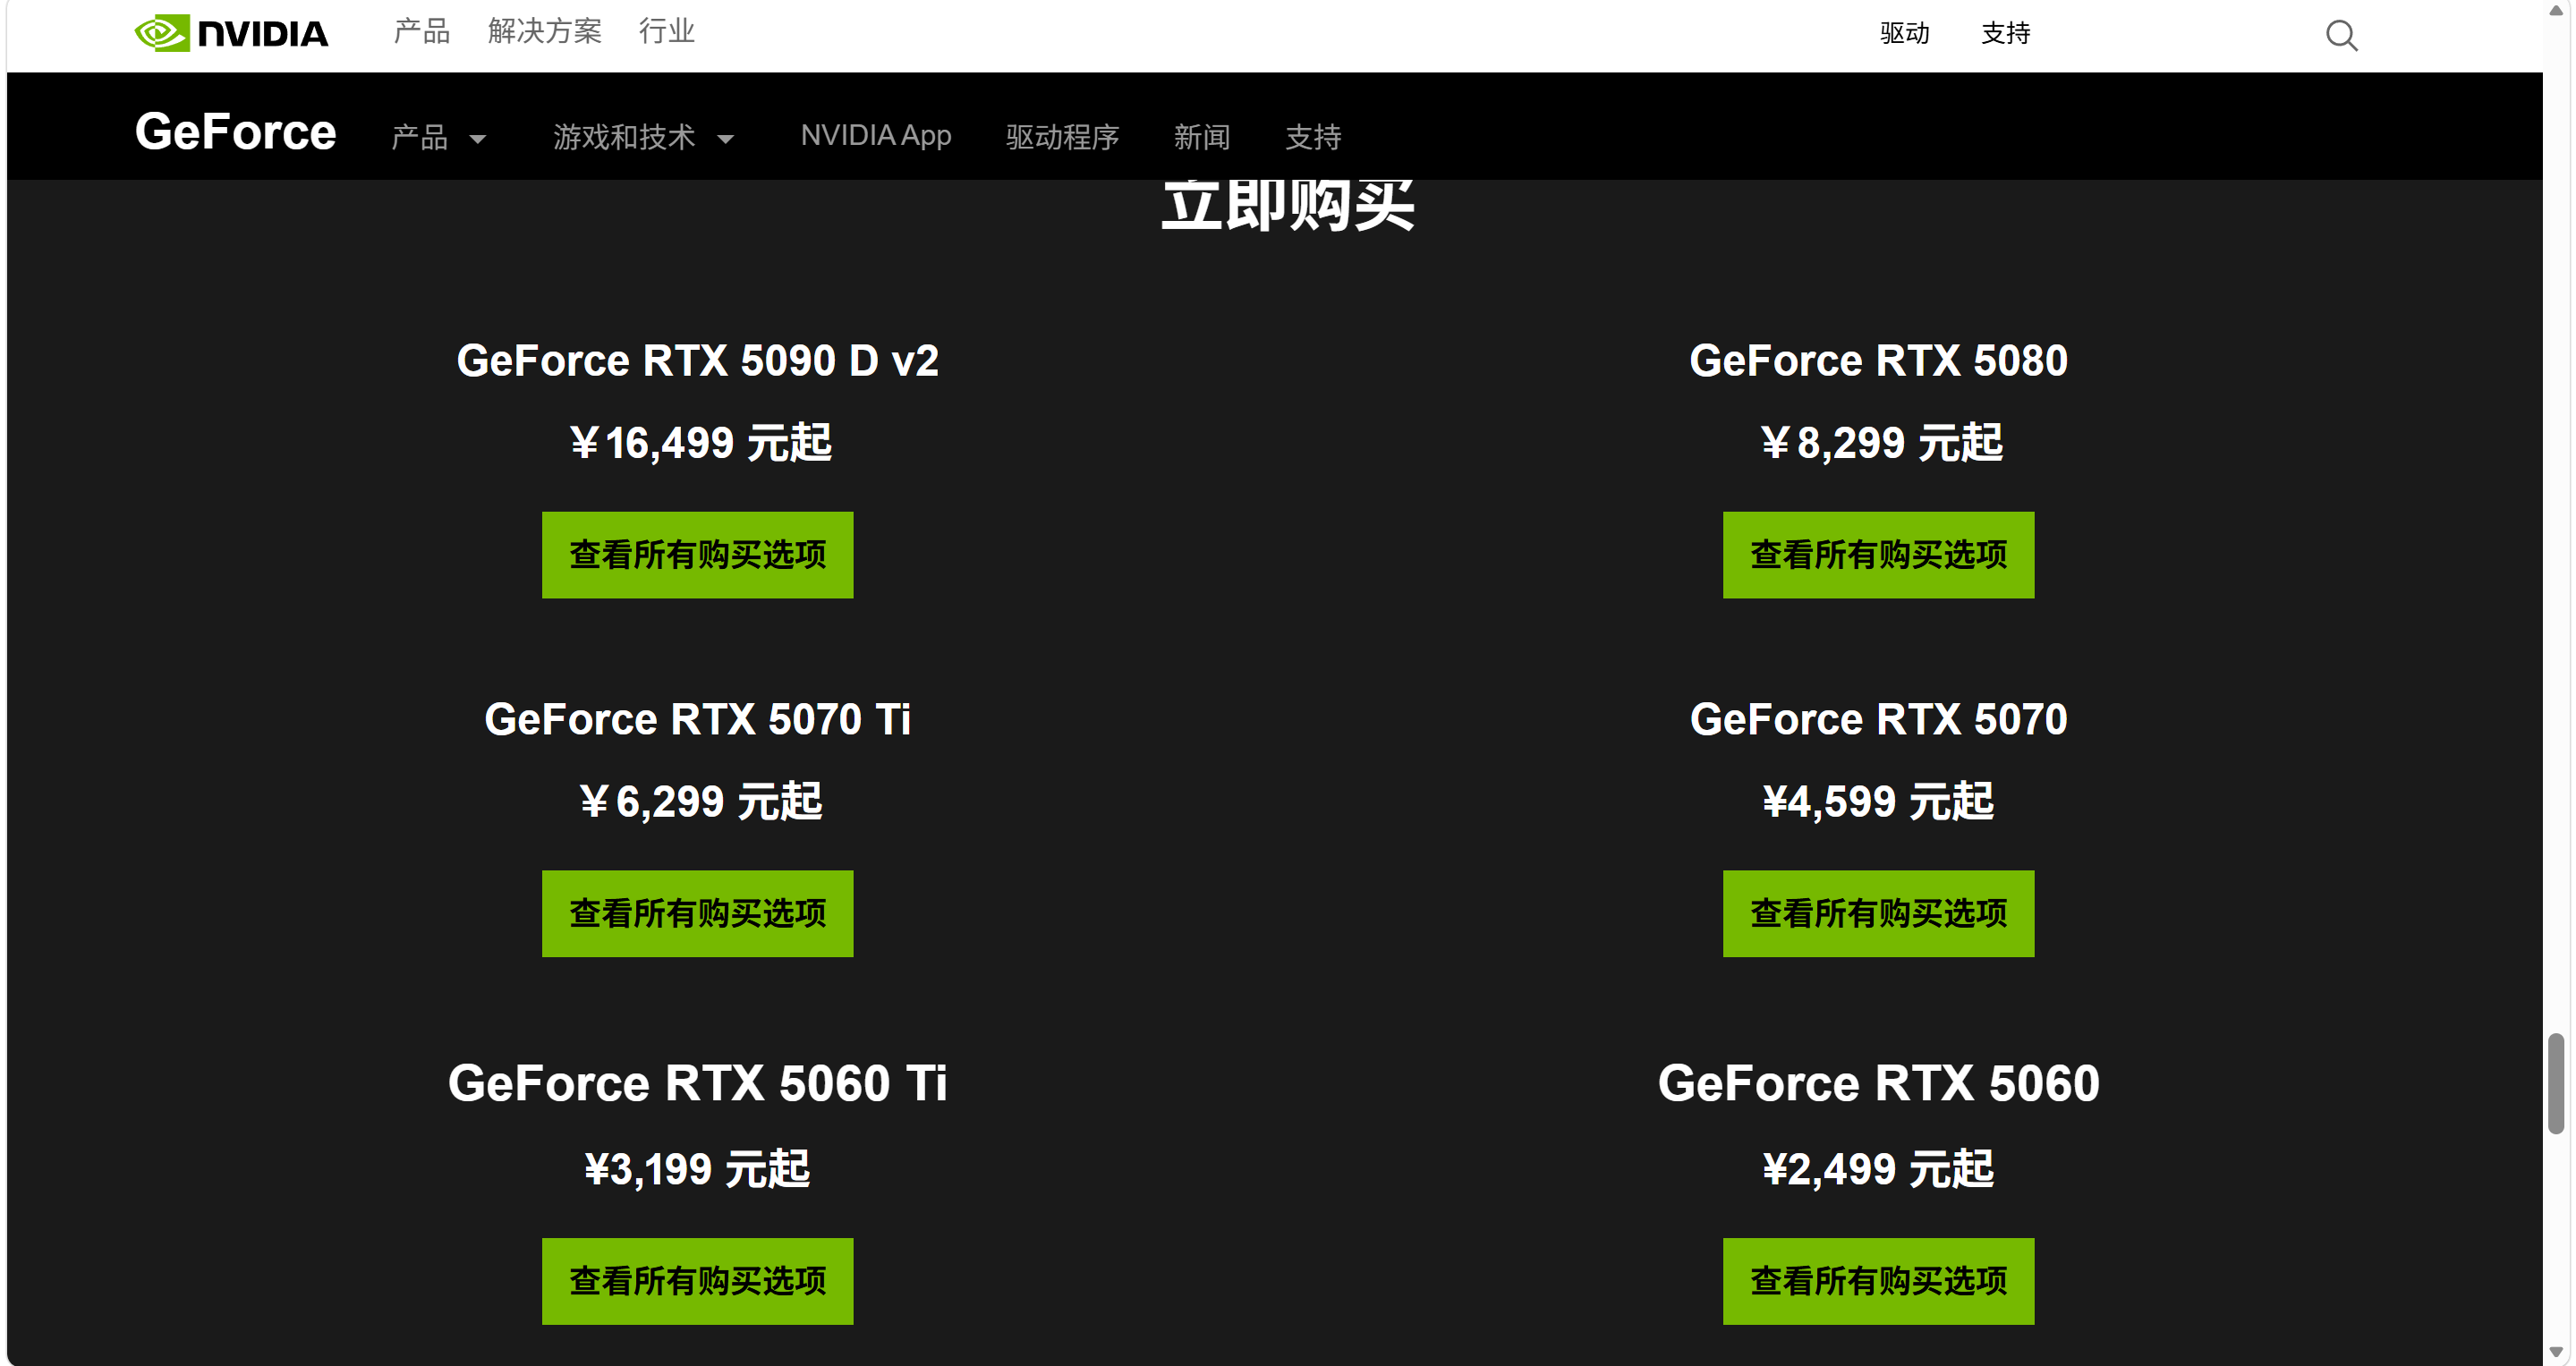Open the search magnifier icon
The image size is (2576, 1366).
2341,35
